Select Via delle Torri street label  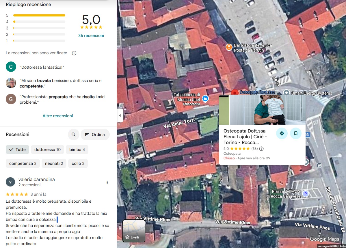179,123
